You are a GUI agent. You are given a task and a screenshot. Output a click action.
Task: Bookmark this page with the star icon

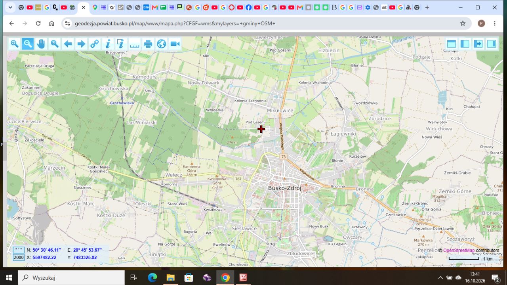click(x=463, y=23)
